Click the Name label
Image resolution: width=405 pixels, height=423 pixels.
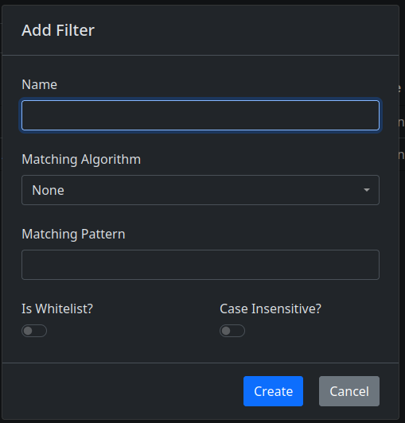40,84
